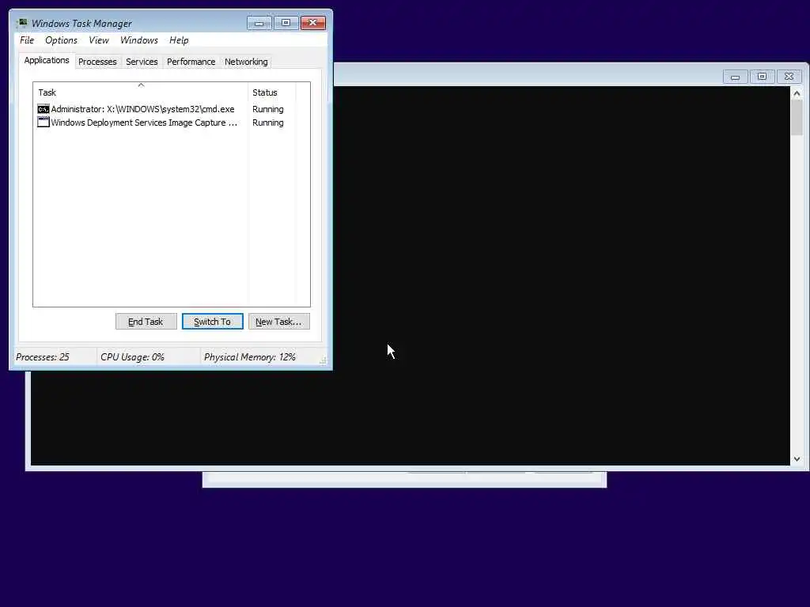The height and width of the screenshot is (607, 810).
Task: Maximize the command prompt window behind
Action: (762, 77)
